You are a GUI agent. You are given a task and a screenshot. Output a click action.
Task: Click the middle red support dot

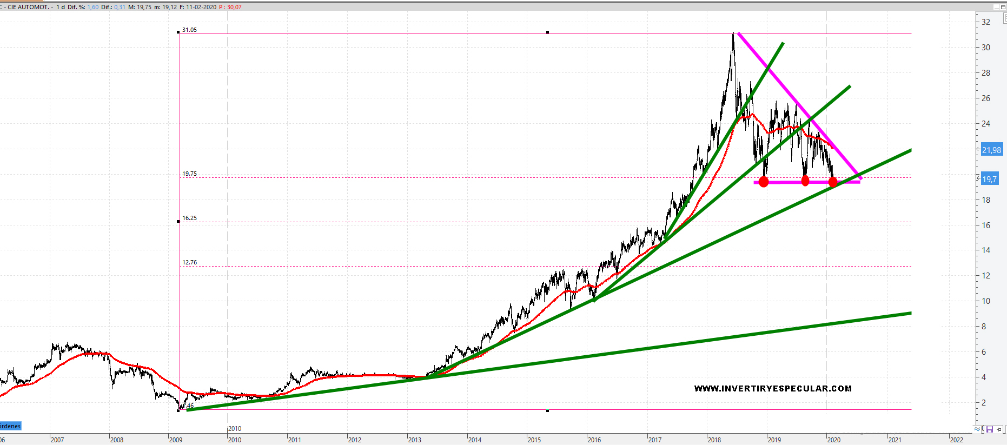(805, 181)
